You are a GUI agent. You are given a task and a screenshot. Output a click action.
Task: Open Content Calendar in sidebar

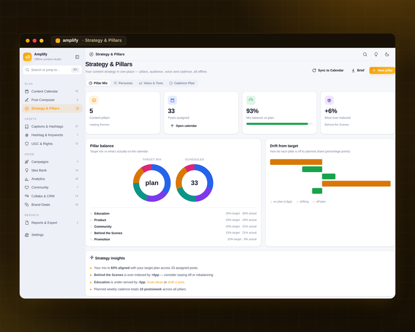(x=52, y=91)
